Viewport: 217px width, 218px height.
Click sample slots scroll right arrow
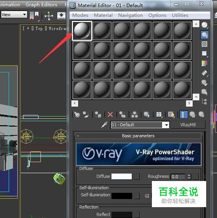point(189,104)
